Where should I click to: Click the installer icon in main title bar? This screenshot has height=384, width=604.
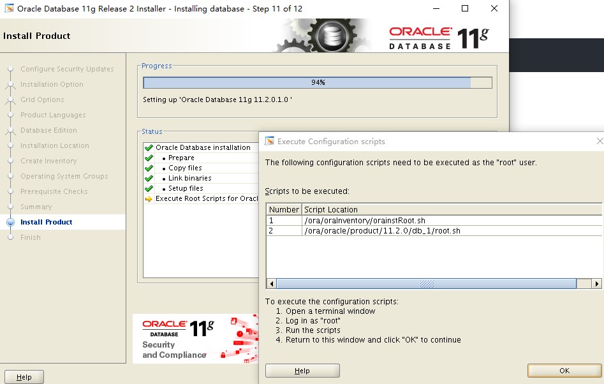9,8
